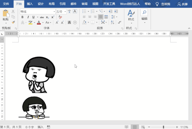Click the Sort A-Z icon
Viewport: 192px width, 129px height.
point(112,22)
